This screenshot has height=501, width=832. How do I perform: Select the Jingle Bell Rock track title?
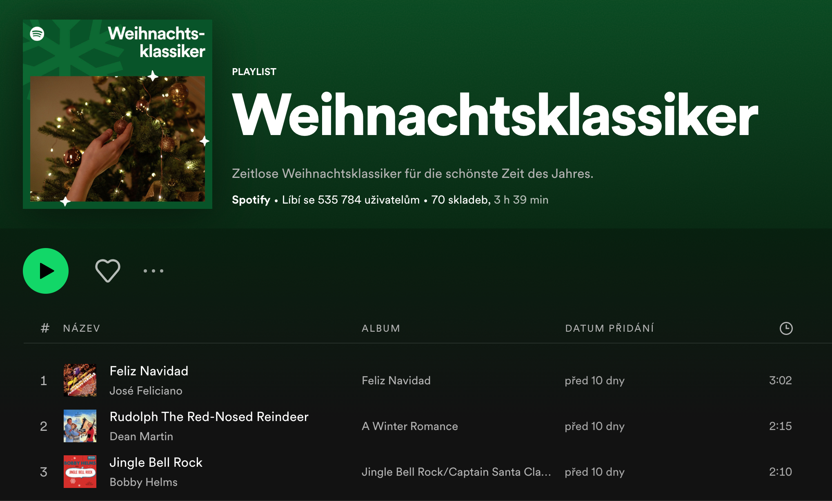[x=156, y=462]
